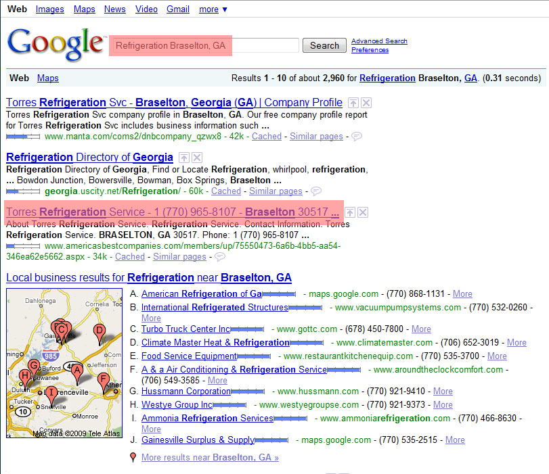Click the local results map thumbnail
This screenshot has height=474, width=549.
(x=64, y=363)
